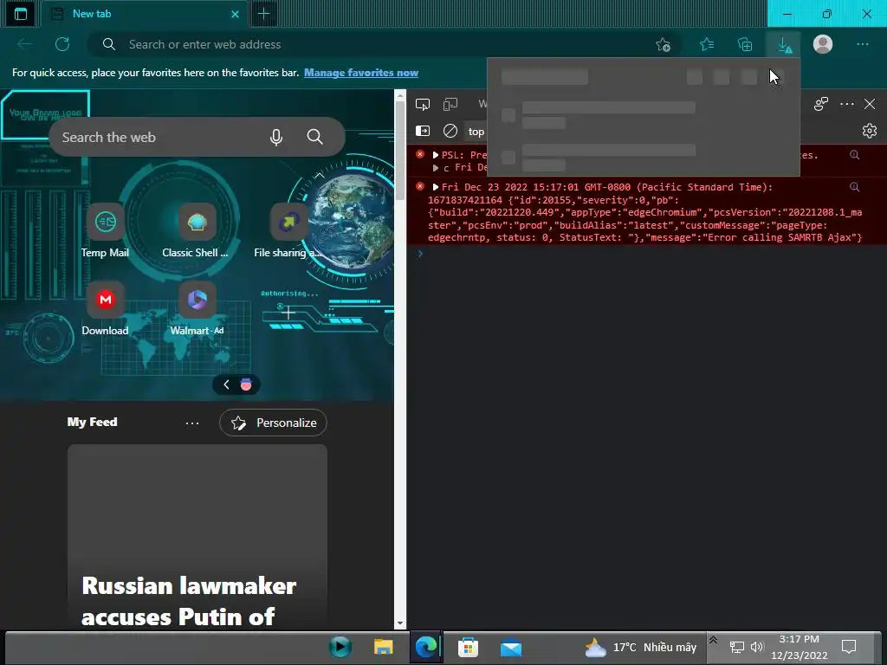
Task: Expand the PSL error message
Action: [x=436, y=155]
